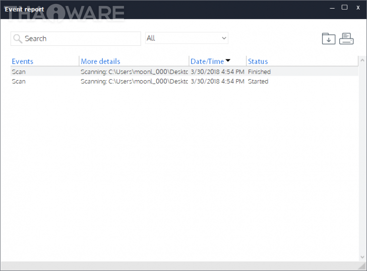The width and height of the screenshot is (367, 271).
Task: Click the scrollbar up arrow
Action: point(362,60)
